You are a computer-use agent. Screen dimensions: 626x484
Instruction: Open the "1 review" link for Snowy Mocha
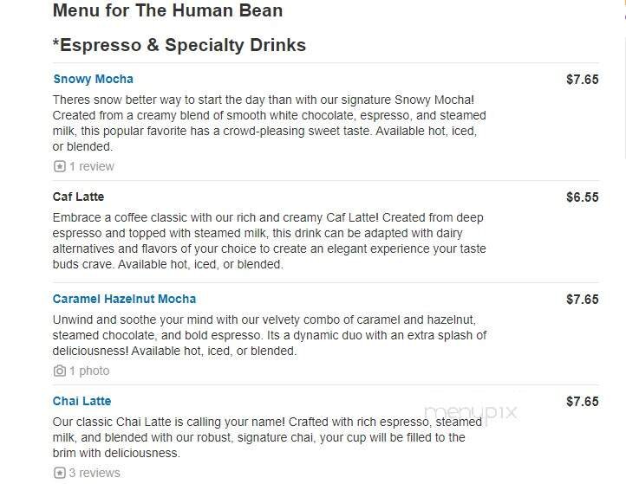coord(91,166)
